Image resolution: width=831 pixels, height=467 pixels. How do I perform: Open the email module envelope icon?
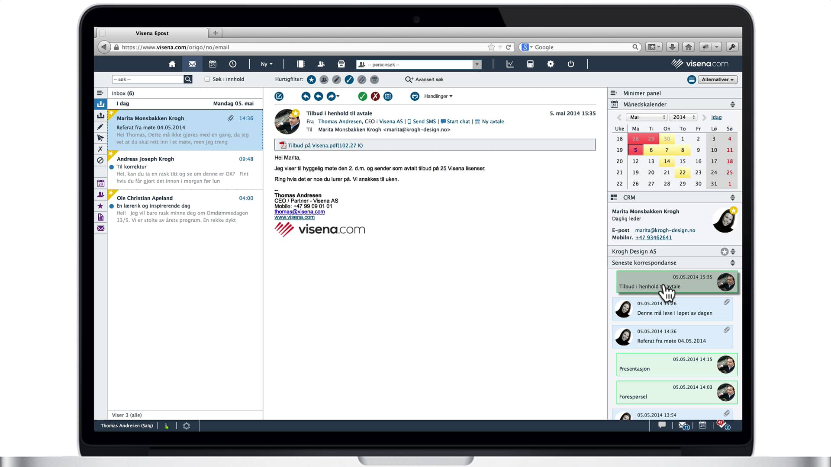click(192, 64)
